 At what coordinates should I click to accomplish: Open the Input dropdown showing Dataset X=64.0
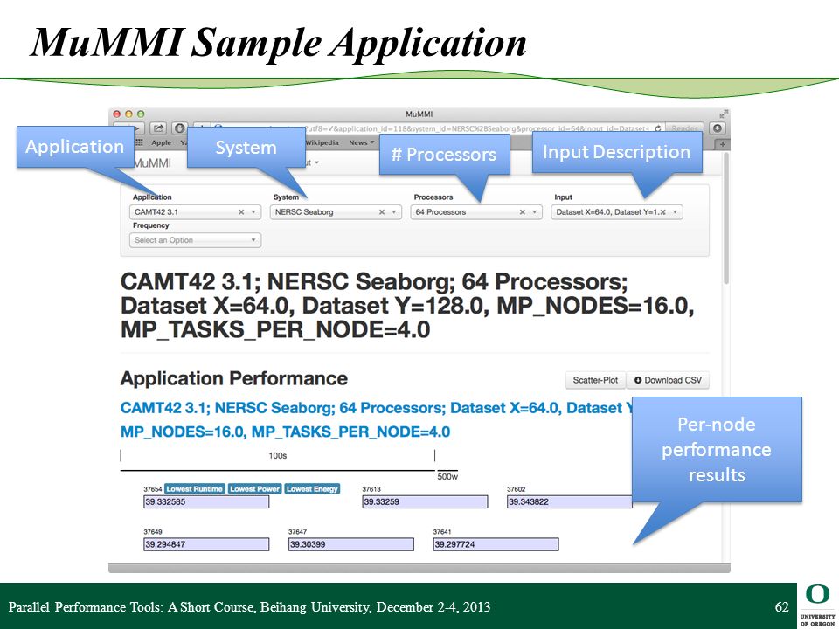pos(617,212)
